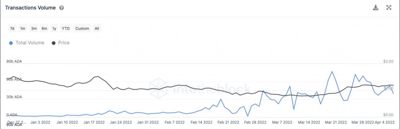Screen dimensions: 400x129
Task: Choose the YTD time range
Action: (x=66, y=28)
